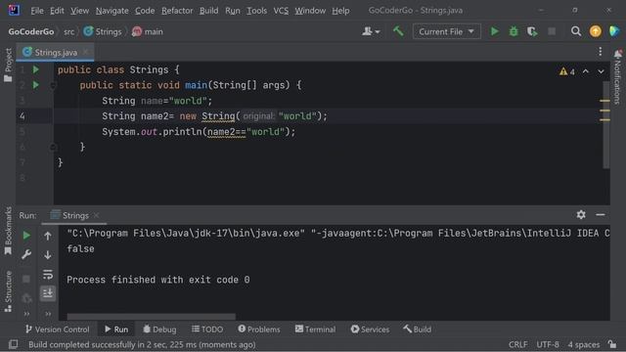Open the TODO tool window

(x=207, y=330)
